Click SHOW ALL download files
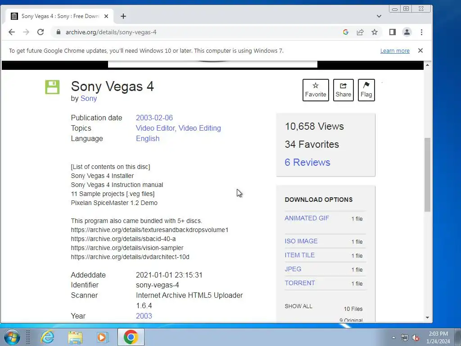 (x=298, y=306)
